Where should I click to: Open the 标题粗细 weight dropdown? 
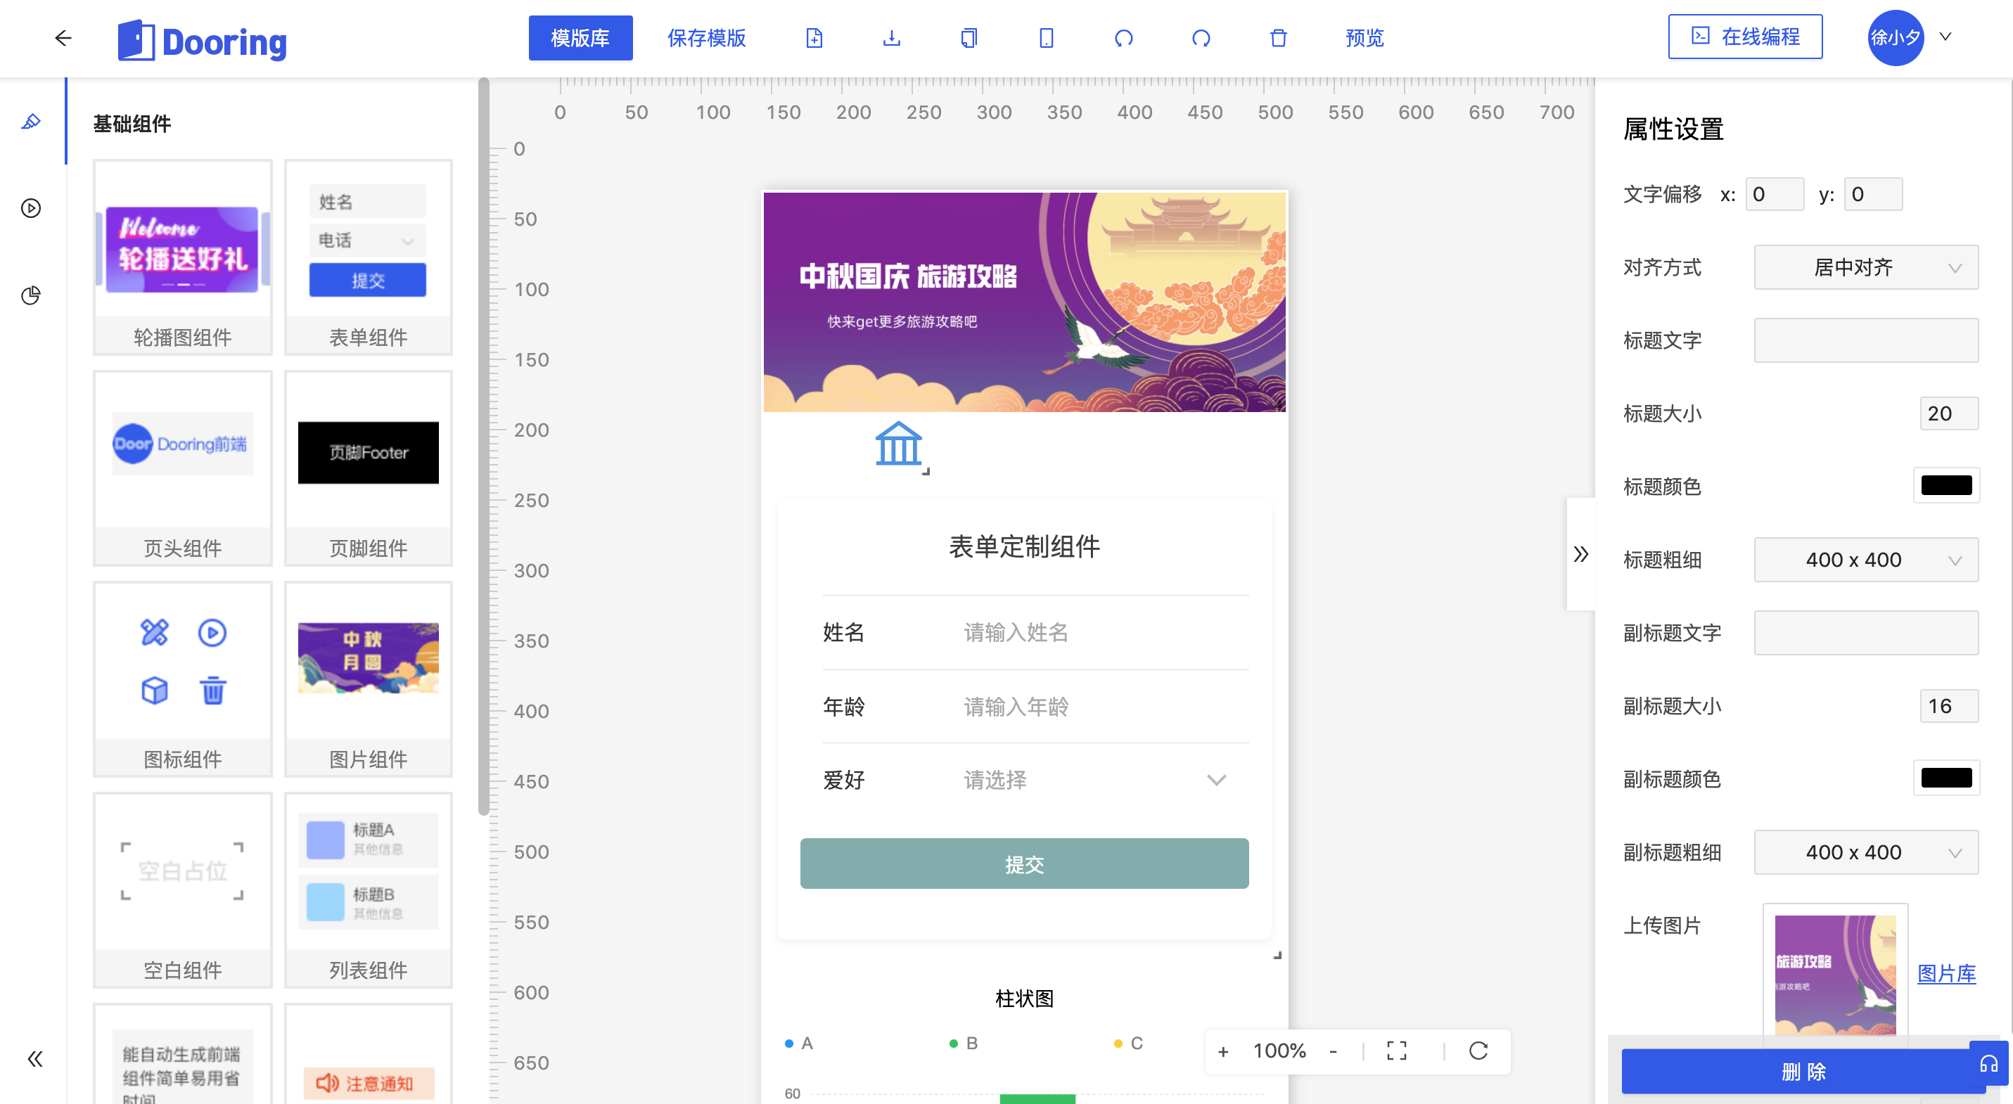[1866, 560]
